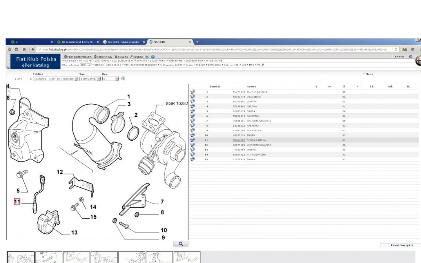Switch to the 'Jak to możliwe: GT 1.9JTD' tab
Screen dimensions: 421x263
tap(78, 42)
